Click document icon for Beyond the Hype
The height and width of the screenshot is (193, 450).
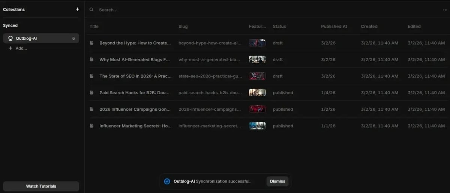91,43
